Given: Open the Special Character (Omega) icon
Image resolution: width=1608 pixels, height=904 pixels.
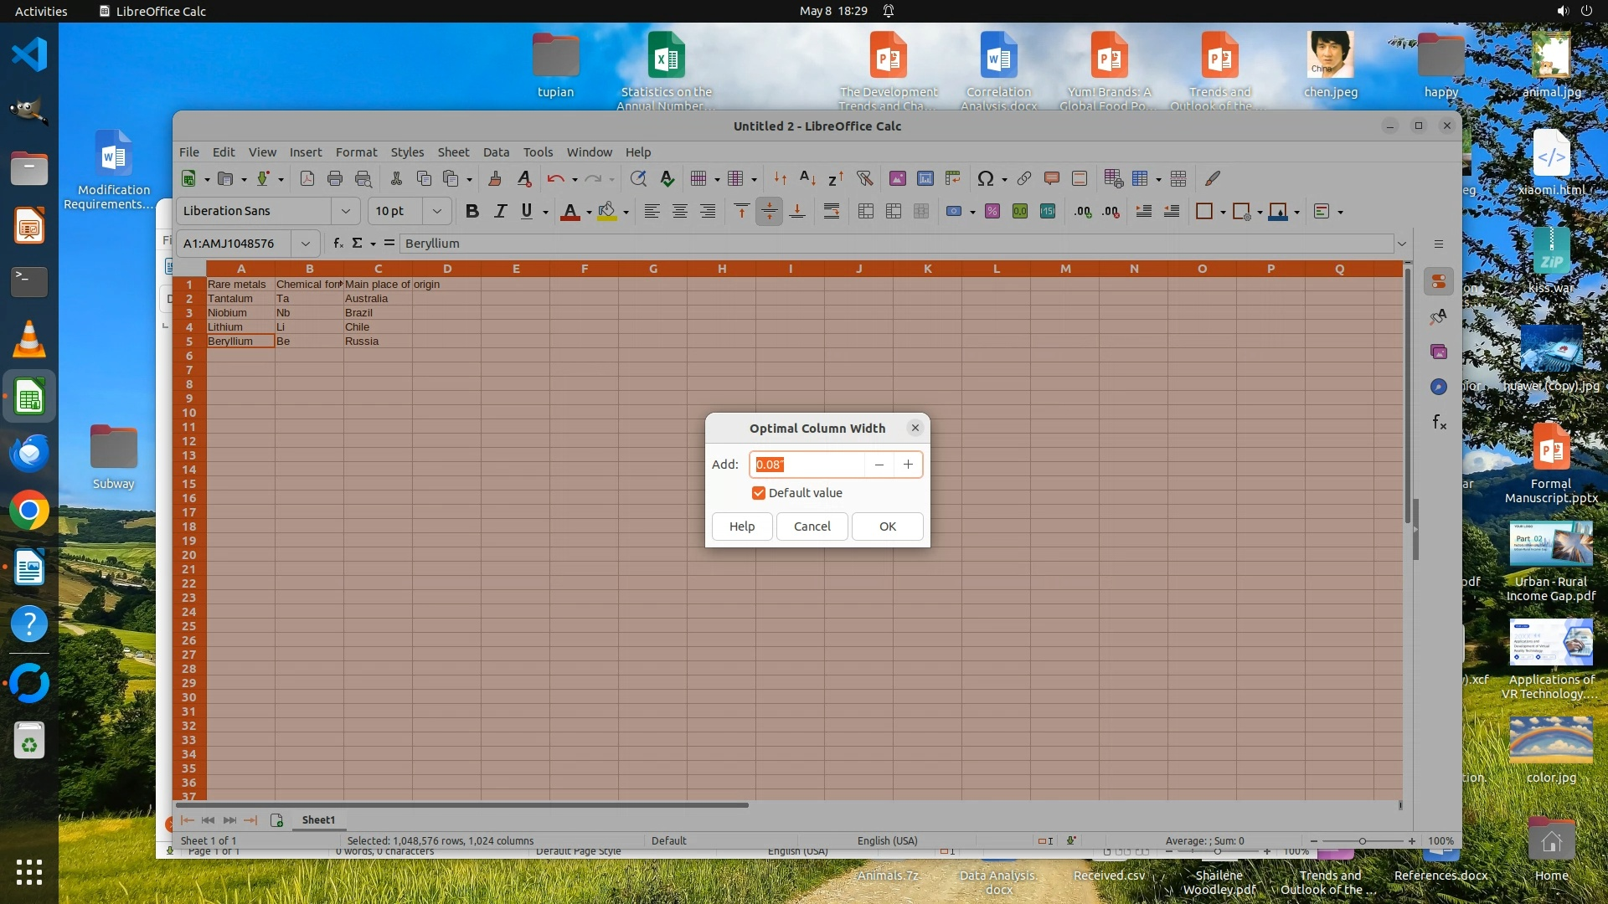Looking at the screenshot, I should (x=986, y=178).
